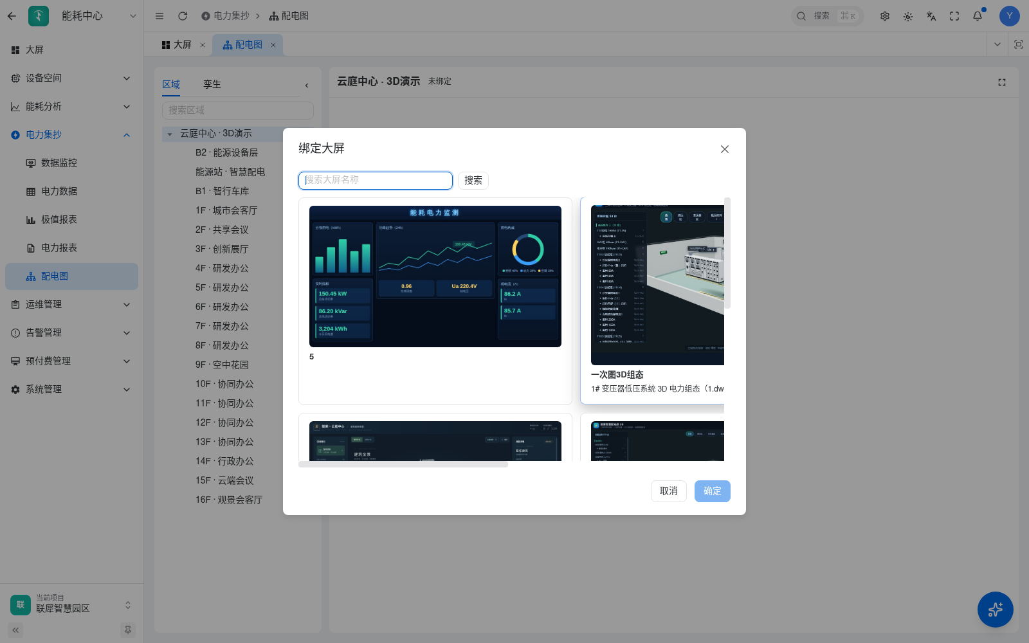The image size is (1029, 643).
Task: Focus the 搜索大屏名称 input
Action: point(376,181)
